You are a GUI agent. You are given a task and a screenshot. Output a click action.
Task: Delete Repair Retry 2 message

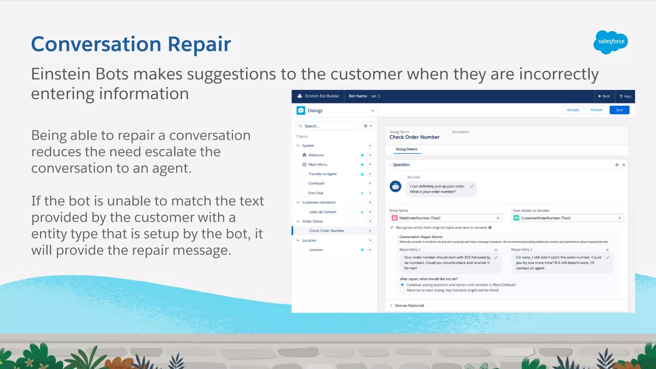pyautogui.click(x=607, y=250)
